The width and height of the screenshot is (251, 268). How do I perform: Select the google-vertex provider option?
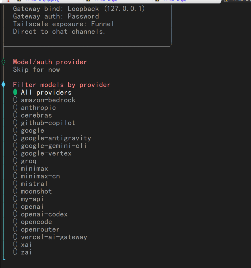tap(42, 153)
